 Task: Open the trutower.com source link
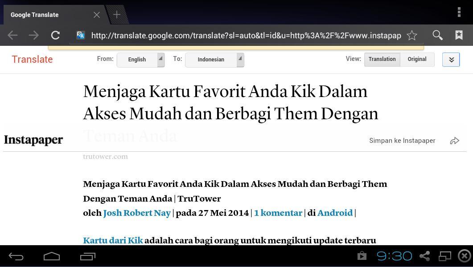[105, 157]
